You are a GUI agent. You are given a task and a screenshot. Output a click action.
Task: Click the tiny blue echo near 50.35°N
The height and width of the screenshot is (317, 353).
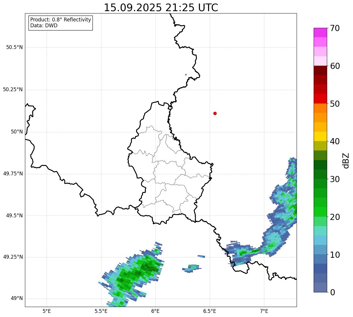[186, 74]
